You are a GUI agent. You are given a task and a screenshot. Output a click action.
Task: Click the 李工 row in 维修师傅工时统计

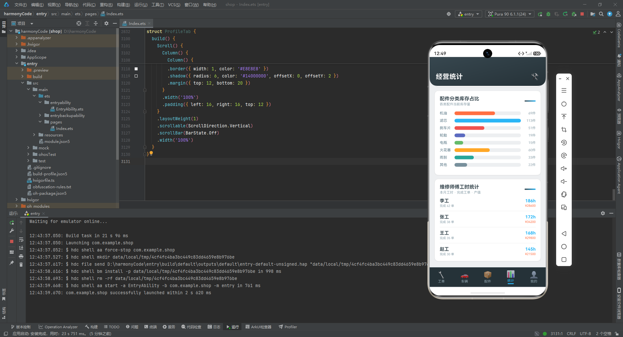pos(487,203)
